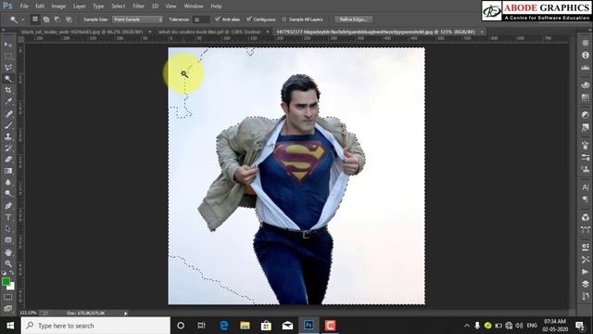Screen dimensions: 593x334
Task: Select the History Brush tool
Action: (8, 148)
